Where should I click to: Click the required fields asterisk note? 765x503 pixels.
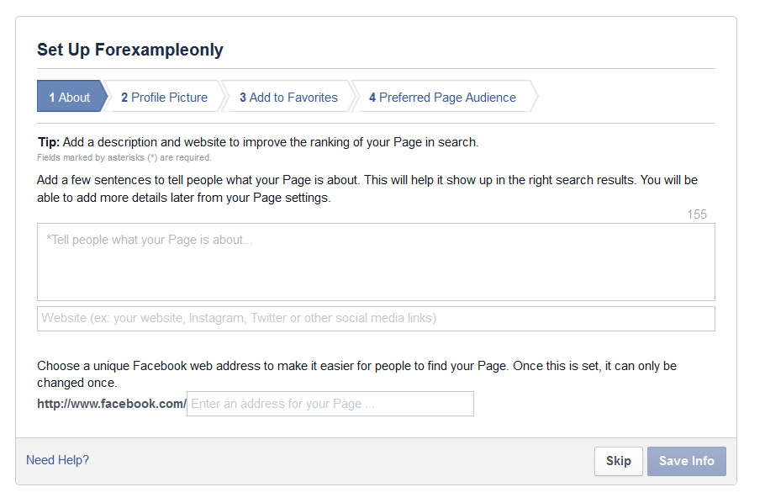[124, 157]
